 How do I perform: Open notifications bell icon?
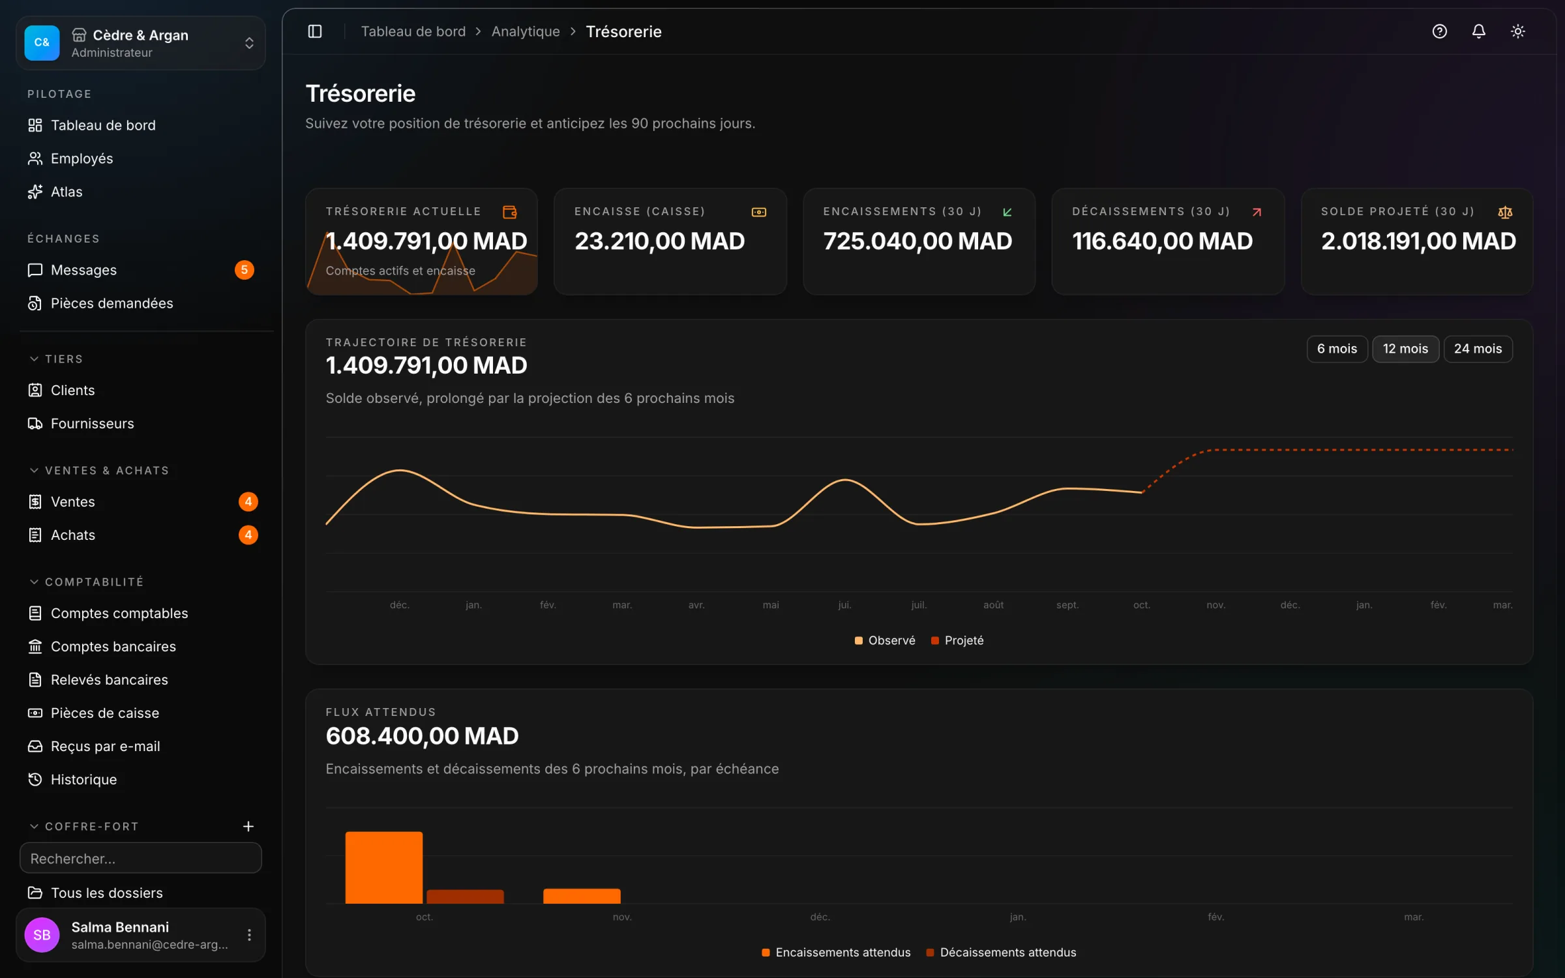[x=1478, y=31]
